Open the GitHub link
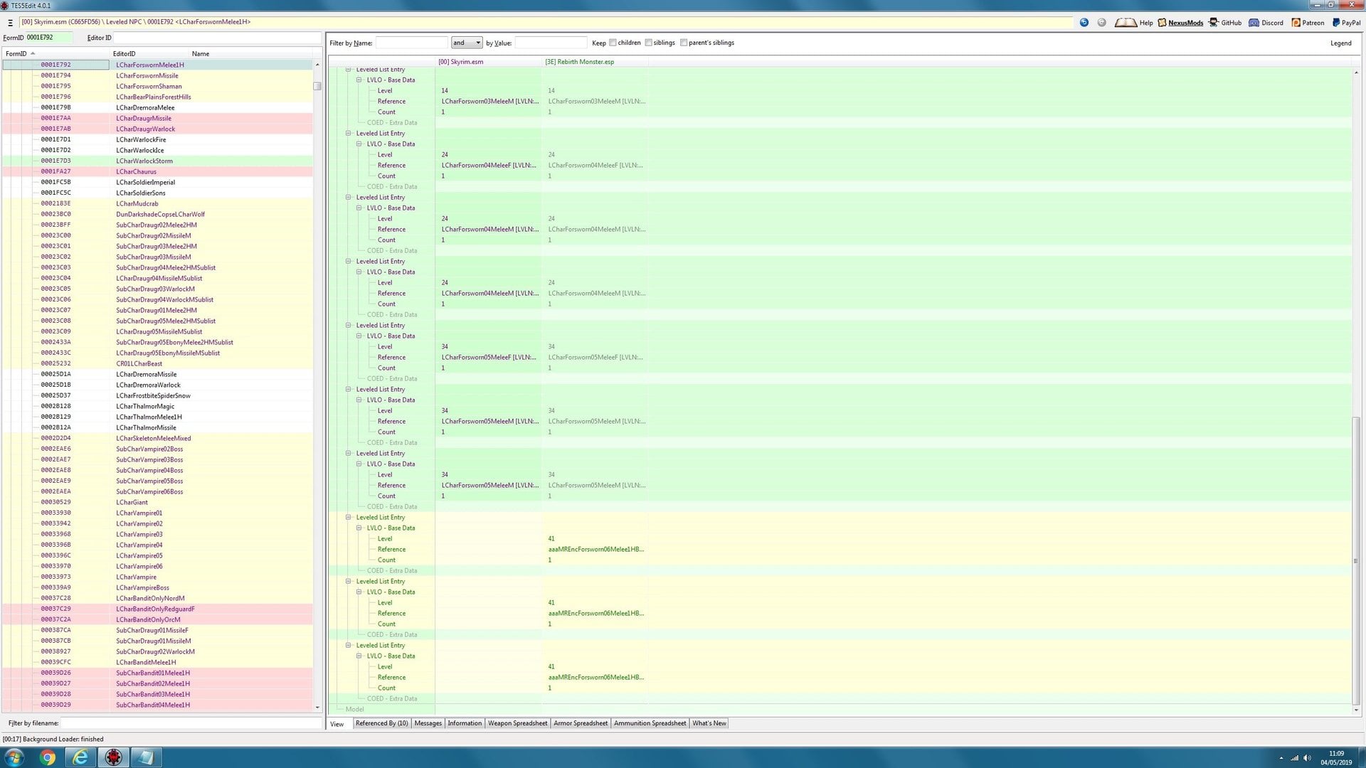1366x768 pixels. [1225, 23]
